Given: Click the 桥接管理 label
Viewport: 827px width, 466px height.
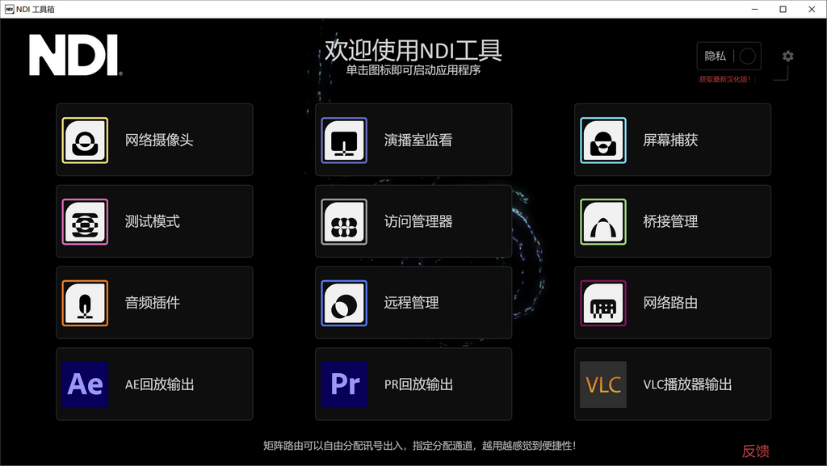Looking at the screenshot, I should [x=670, y=221].
